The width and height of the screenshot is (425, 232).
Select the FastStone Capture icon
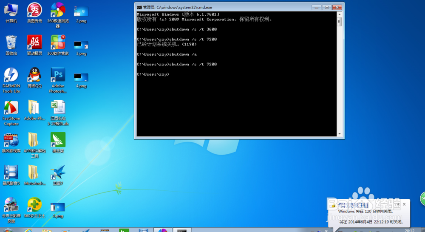pos(11,113)
